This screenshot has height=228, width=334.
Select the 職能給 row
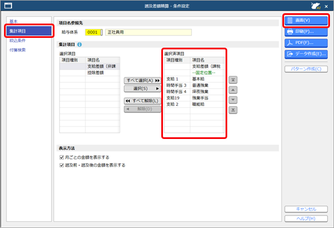194,105
